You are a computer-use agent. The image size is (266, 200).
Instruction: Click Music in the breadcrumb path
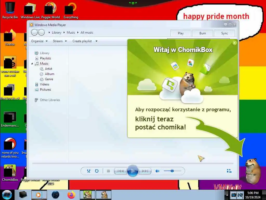(x=71, y=32)
